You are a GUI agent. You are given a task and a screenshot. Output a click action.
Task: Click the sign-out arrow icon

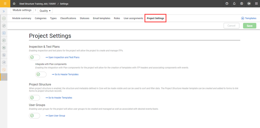249,4
